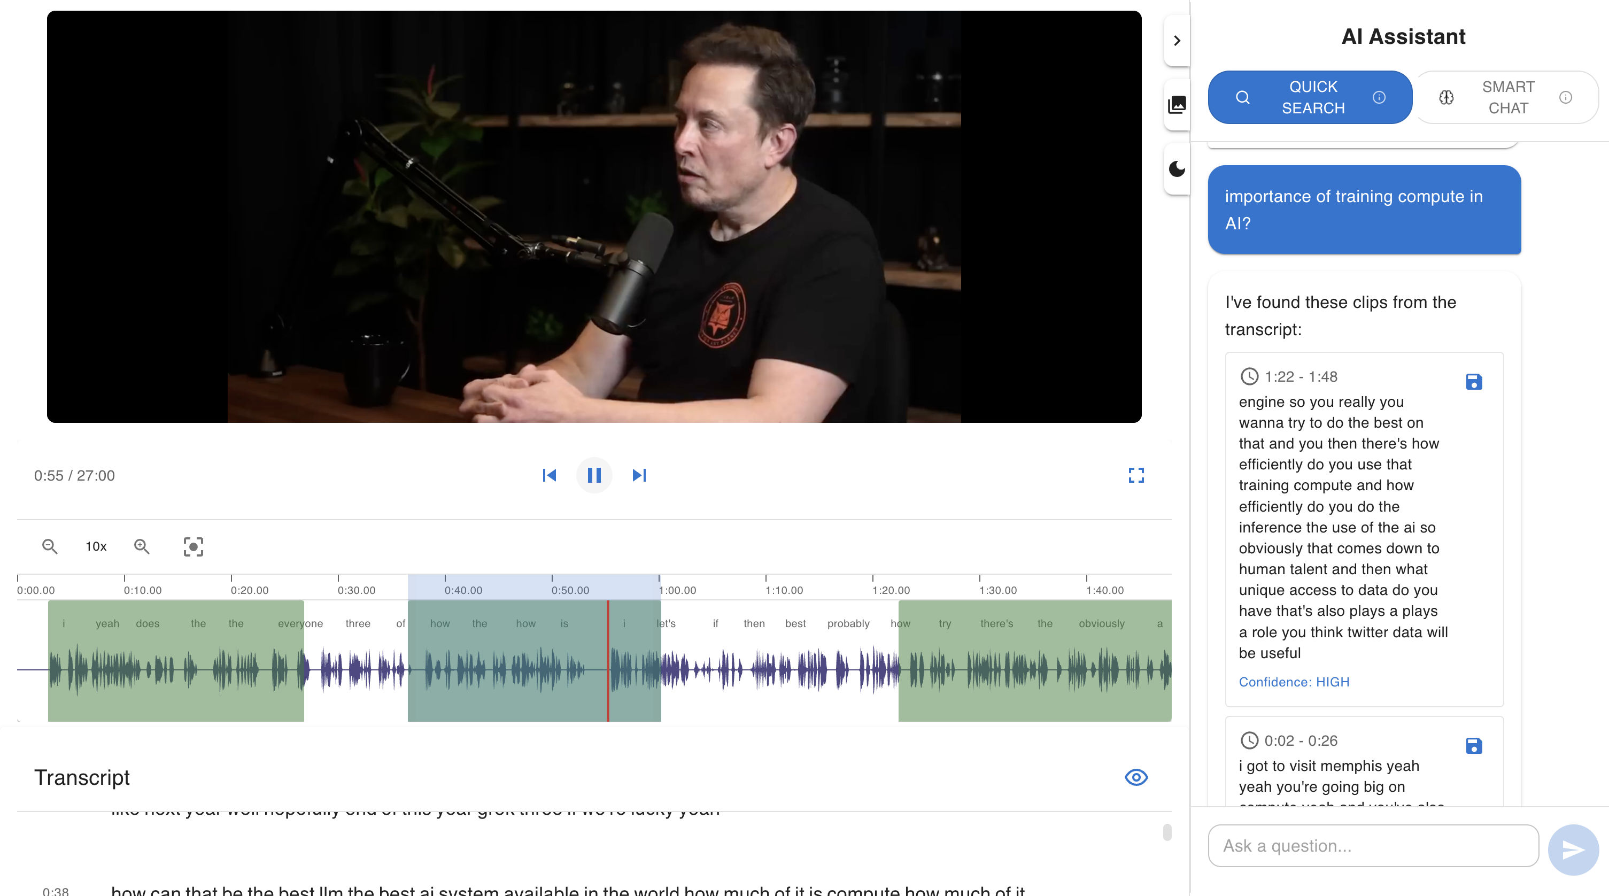Jump to 1:10.00 on timeline ruler
The image size is (1609, 896).
click(766, 584)
